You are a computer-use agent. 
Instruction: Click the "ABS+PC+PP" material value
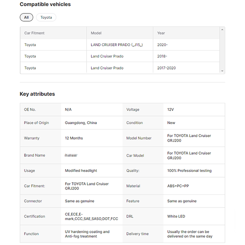[178, 186]
